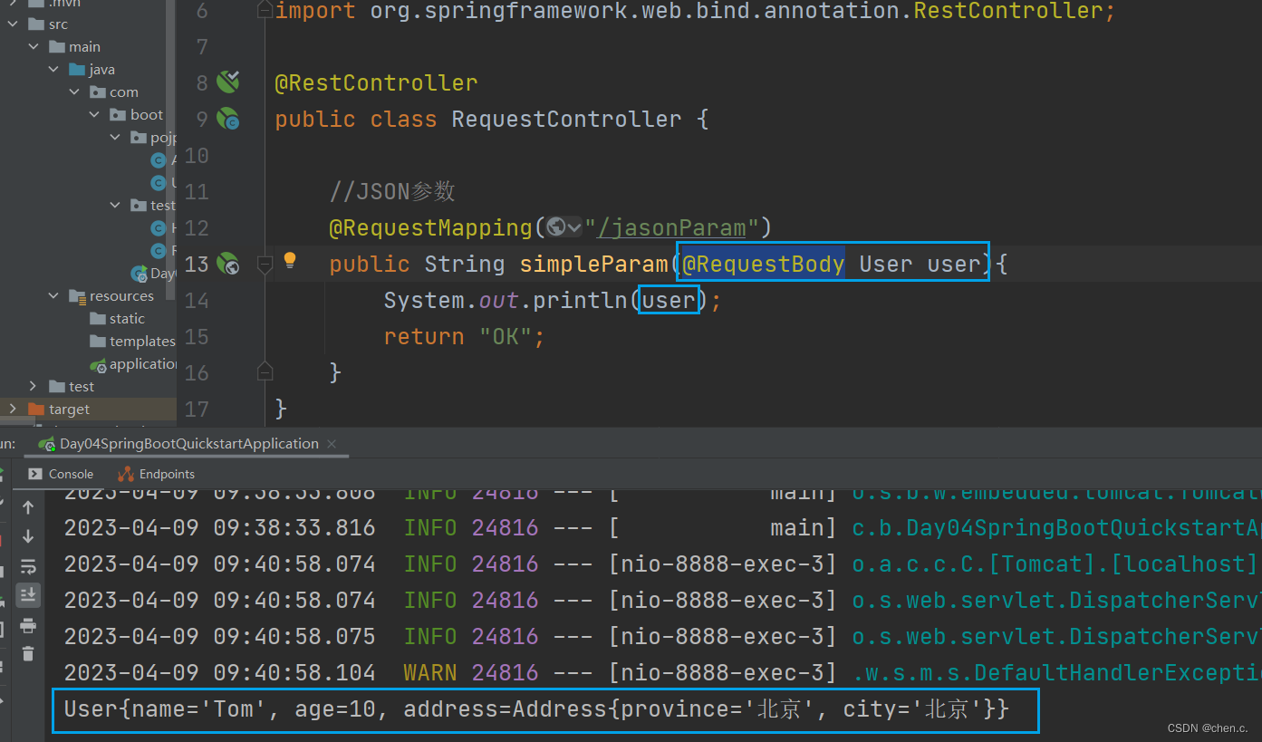
Task: Select the boot package in project tree
Action: [x=137, y=114]
